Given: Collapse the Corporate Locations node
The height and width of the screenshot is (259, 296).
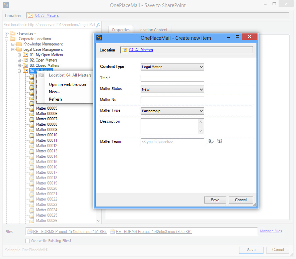Looking at the screenshot, I should (x=6, y=39).
